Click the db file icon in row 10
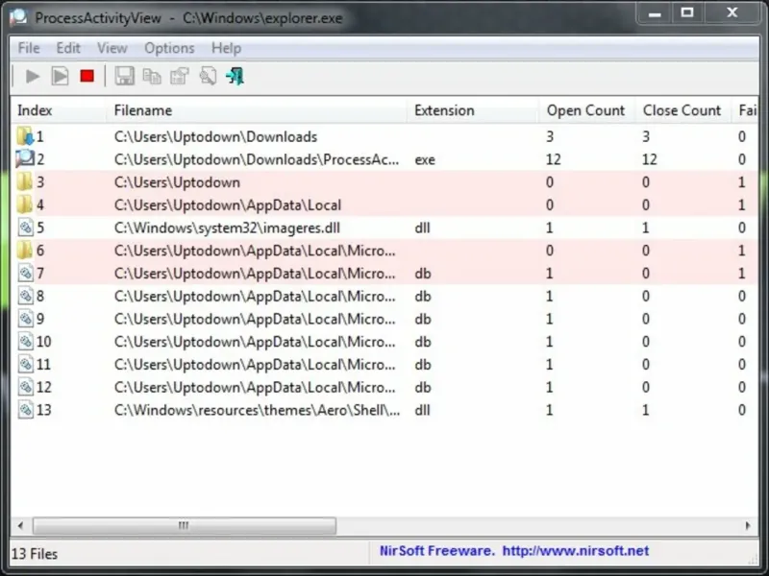Viewport: 769px width, 576px height. tap(26, 342)
